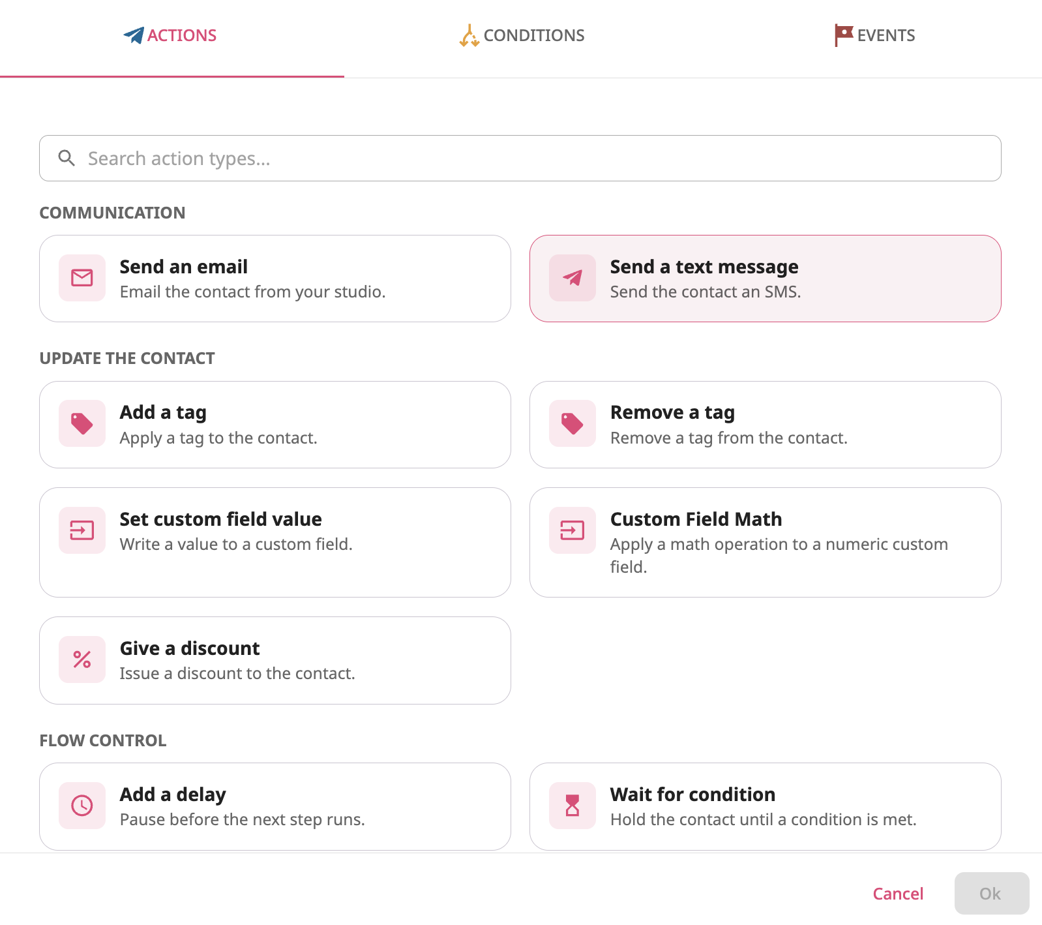Viewport: 1042px width, 925px height.
Task: Click the branching arrows Conditions icon
Action: click(x=469, y=35)
